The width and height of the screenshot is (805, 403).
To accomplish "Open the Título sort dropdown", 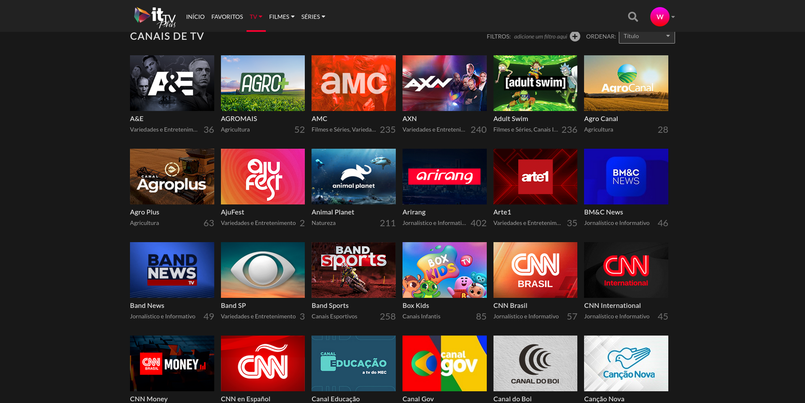I will pos(647,36).
